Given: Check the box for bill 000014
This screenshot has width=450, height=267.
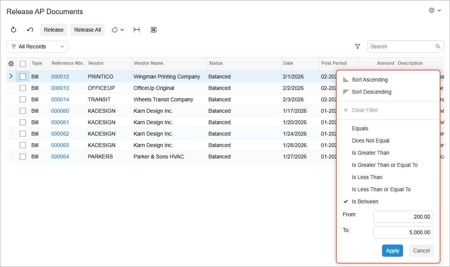Looking at the screenshot, I should tap(23, 99).
